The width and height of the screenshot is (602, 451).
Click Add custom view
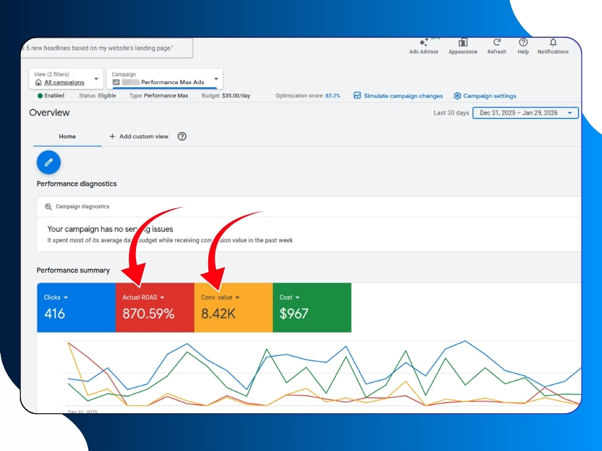click(138, 137)
